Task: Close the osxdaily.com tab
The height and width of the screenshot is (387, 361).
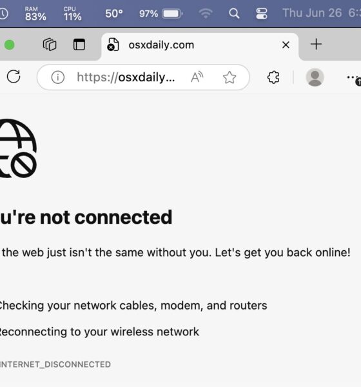Action: tap(286, 45)
